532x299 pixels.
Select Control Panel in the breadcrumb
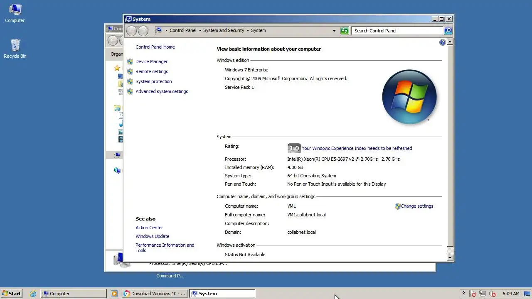point(183,31)
